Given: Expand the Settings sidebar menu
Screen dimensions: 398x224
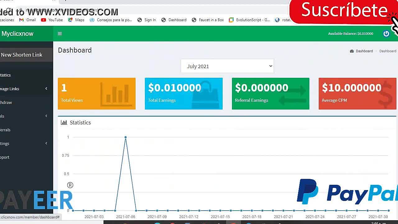Looking at the screenshot, I should point(26,143).
